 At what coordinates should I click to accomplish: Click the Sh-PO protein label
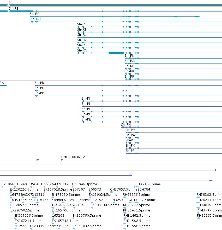pyautogui.click(x=40, y=88)
